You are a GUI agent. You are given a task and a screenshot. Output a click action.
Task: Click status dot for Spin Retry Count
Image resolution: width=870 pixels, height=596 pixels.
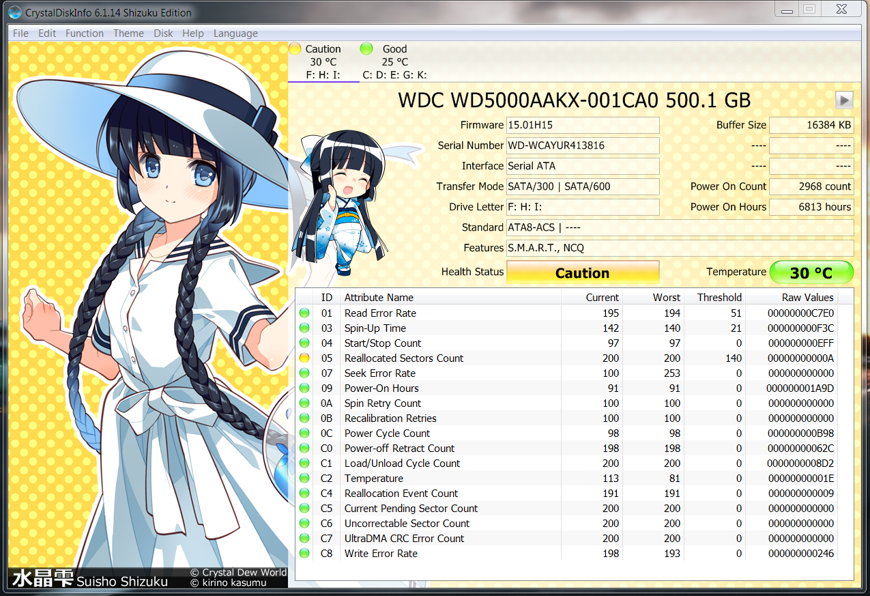click(304, 403)
